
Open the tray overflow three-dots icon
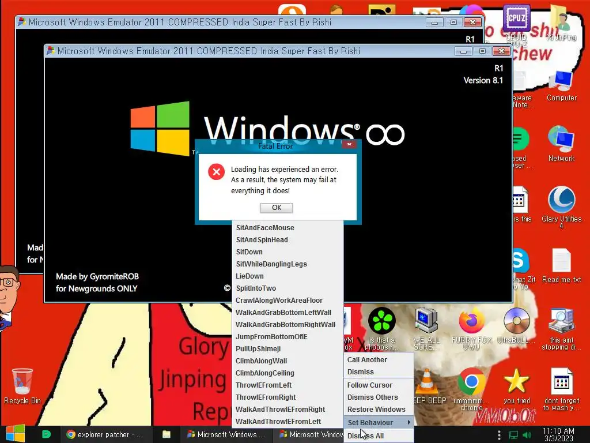[x=500, y=435]
